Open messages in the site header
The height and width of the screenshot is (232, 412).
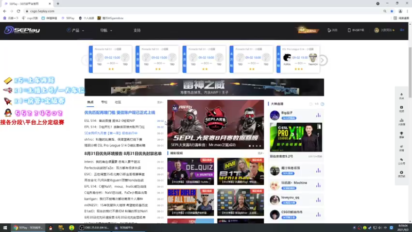[x=332, y=30]
